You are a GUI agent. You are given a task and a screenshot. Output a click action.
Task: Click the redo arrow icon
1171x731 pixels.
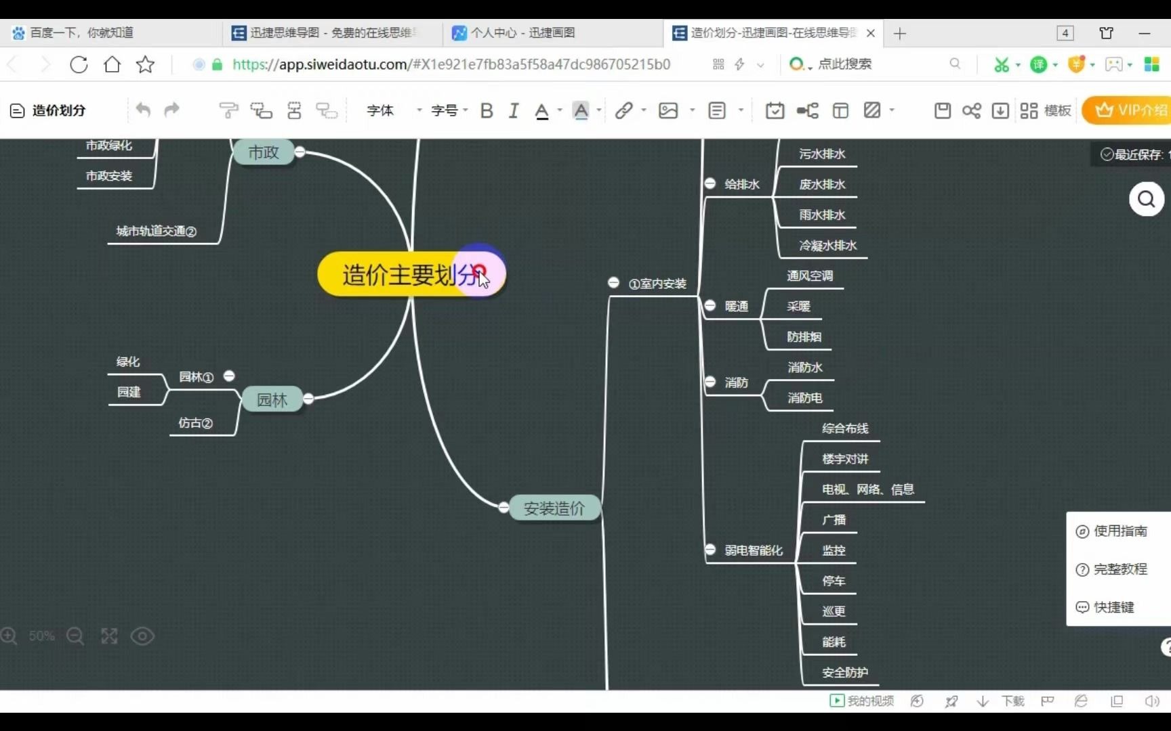[171, 110]
